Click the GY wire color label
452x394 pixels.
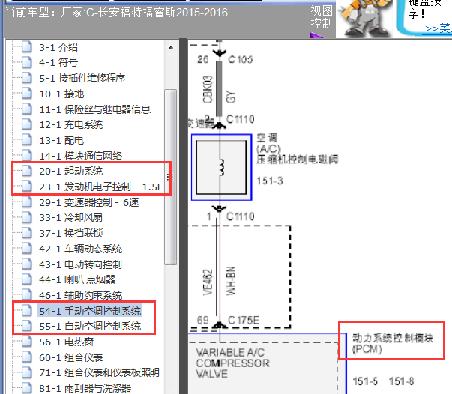[x=231, y=97]
